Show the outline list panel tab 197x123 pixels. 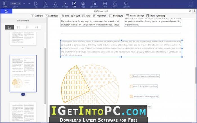28,27
